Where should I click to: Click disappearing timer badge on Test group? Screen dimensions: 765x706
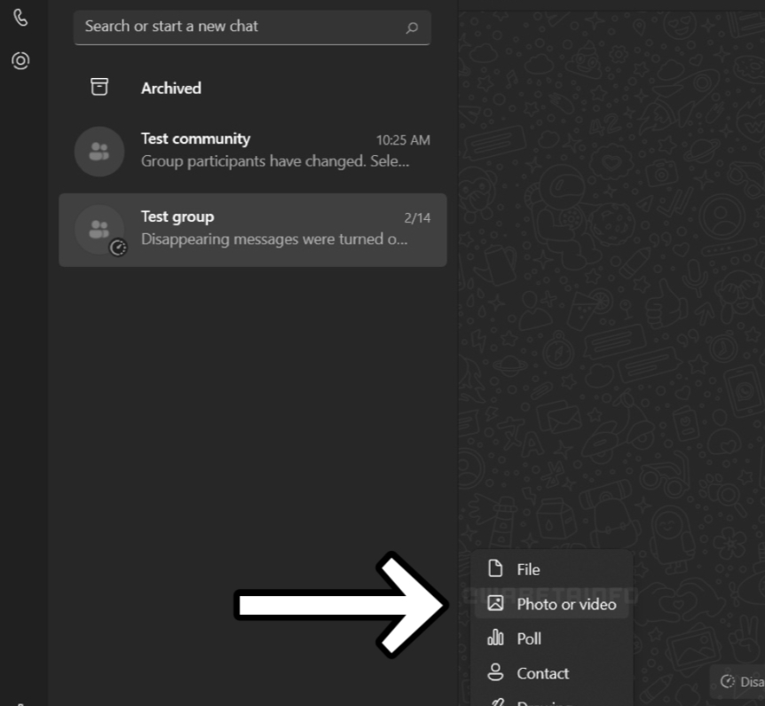[x=118, y=248]
